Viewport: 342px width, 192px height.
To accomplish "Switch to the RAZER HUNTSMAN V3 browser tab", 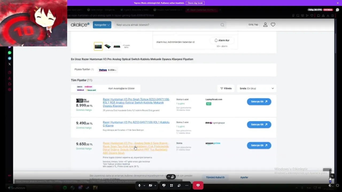I will [168, 10].
